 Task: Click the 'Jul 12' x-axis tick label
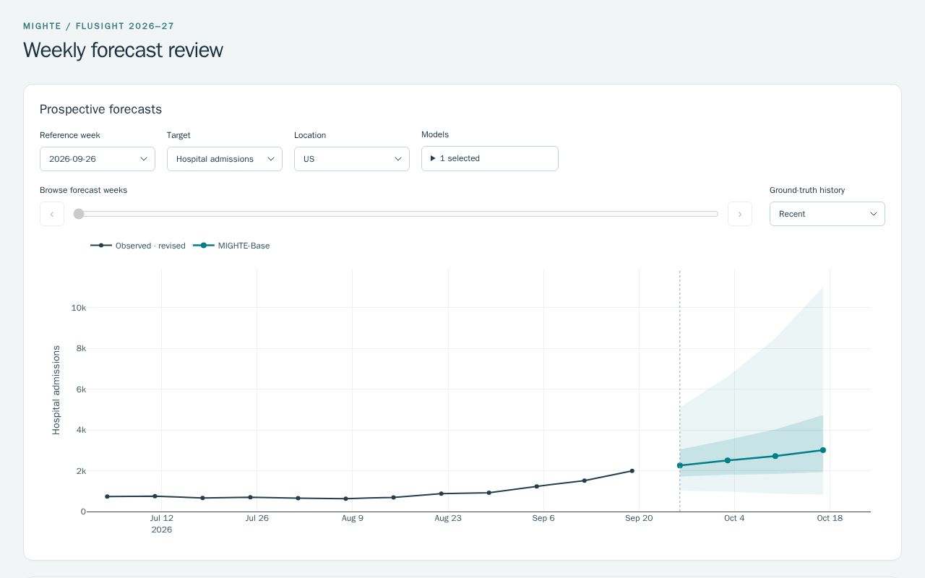click(162, 518)
